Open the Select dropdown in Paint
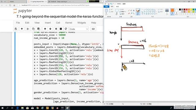Image resolution: width=196 pixels, height=110 pixels. click(117, 14)
